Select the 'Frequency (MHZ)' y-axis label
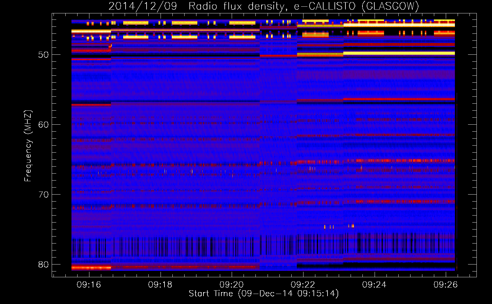492x304 pixels. tap(28, 146)
